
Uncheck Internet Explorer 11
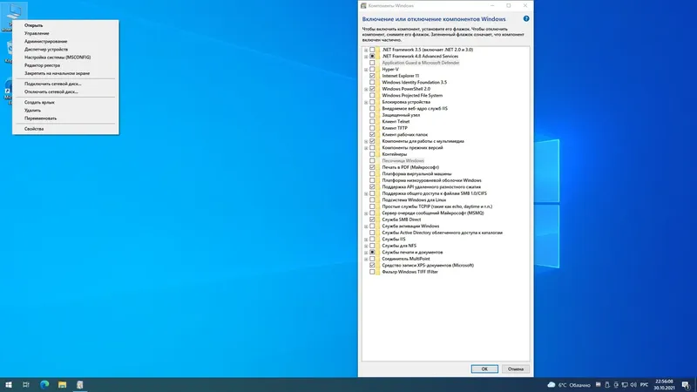pyautogui.click(x=372, y=76)
